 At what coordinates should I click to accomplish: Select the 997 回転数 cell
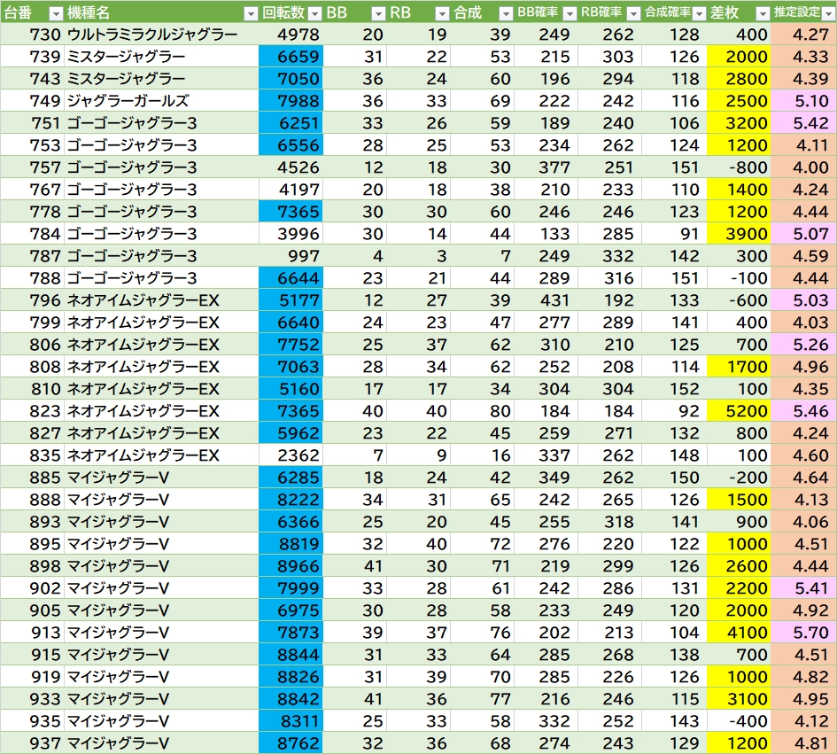pos(291,256)
